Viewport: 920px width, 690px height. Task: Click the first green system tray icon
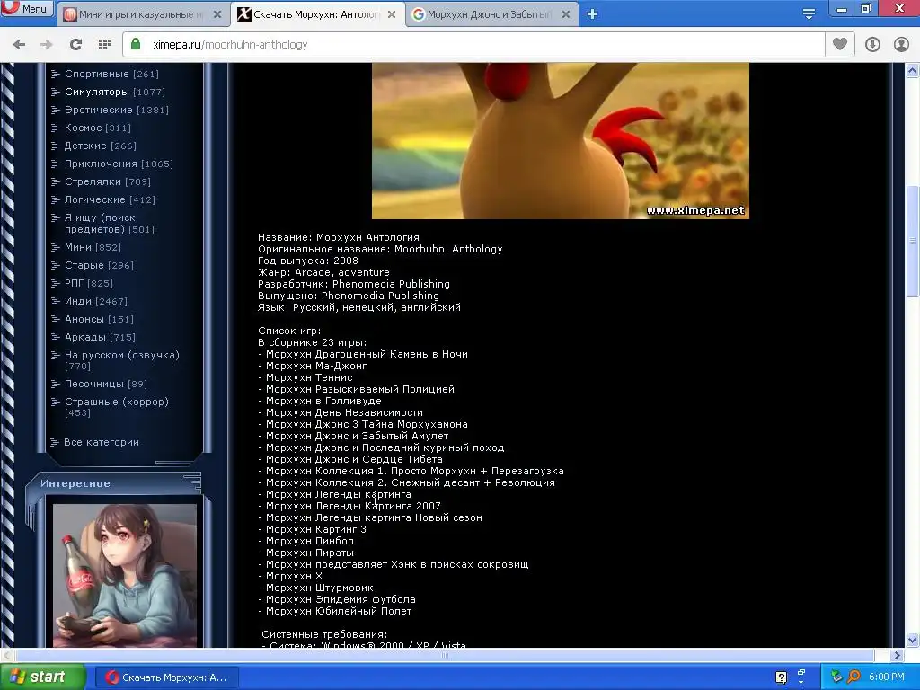[x=837, y=677]
